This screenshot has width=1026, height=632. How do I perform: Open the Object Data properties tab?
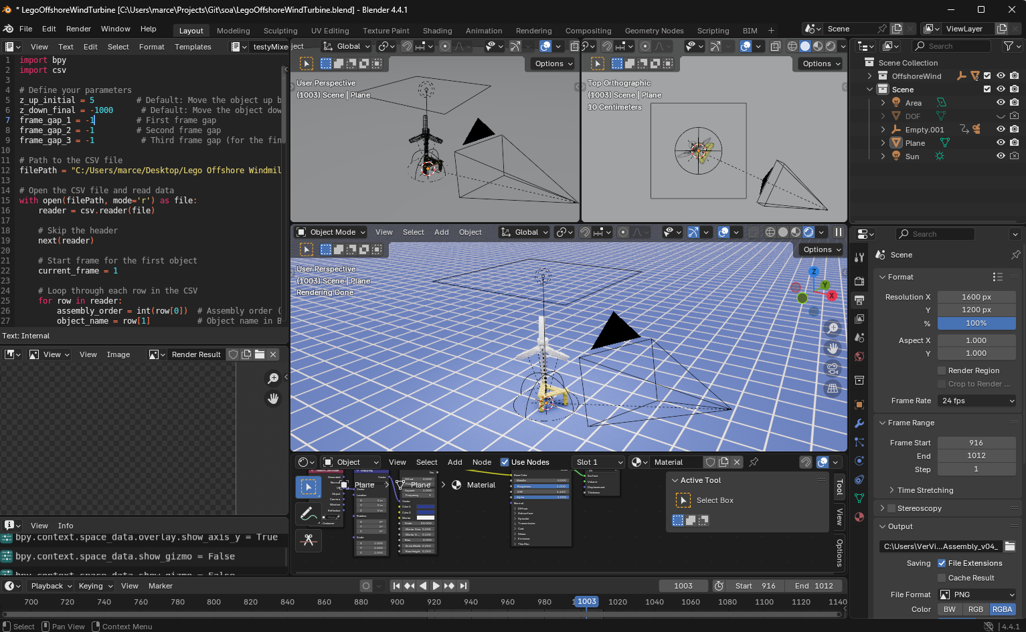859,498
